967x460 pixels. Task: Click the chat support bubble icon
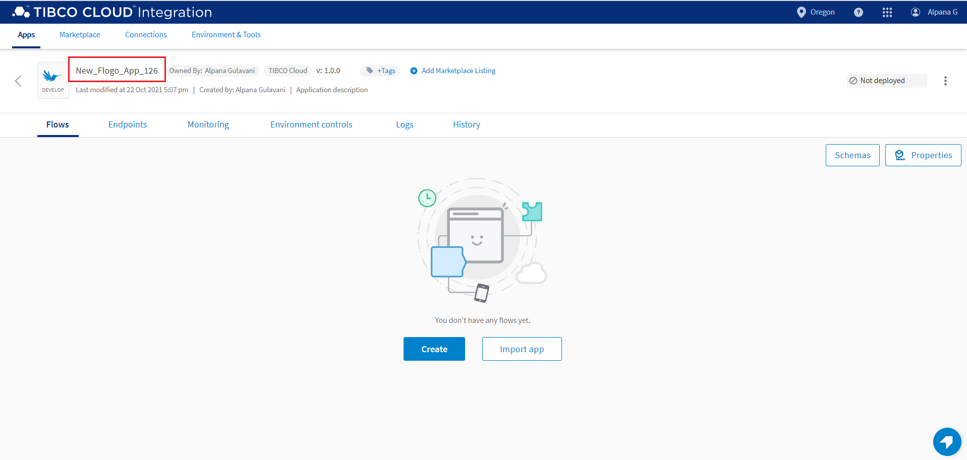[946, 442]
